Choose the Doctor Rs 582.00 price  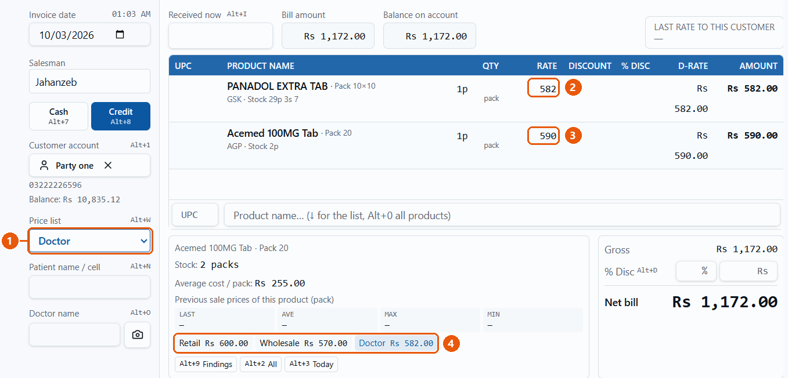click(396, 343)
